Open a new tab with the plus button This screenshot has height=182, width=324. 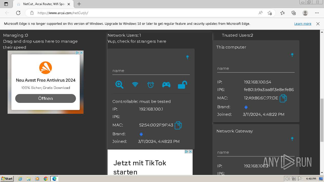tap(79, 4)
